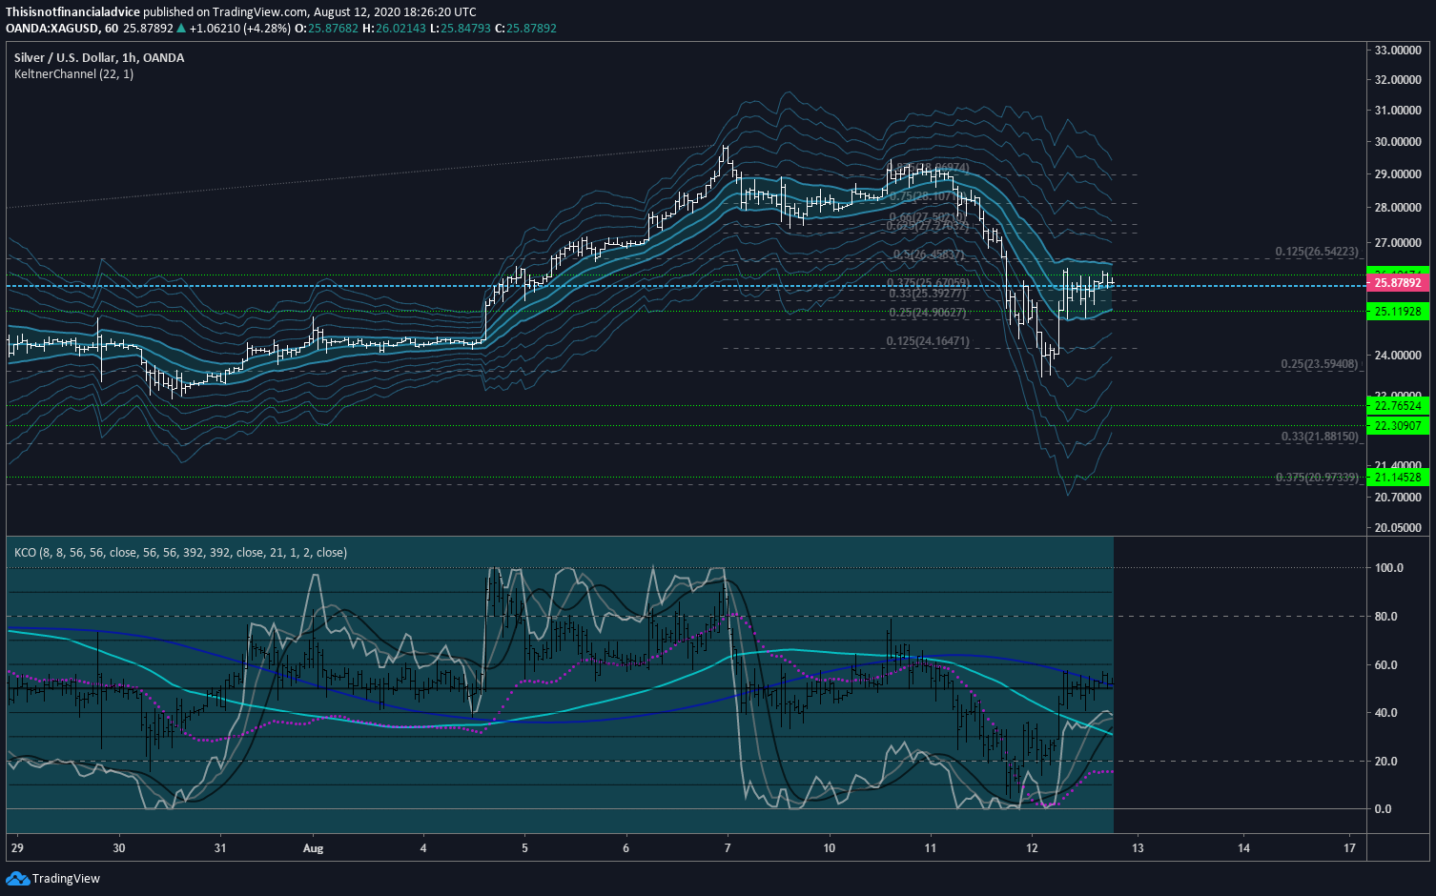Select the KCO indicator legend label

click(180, 553)
